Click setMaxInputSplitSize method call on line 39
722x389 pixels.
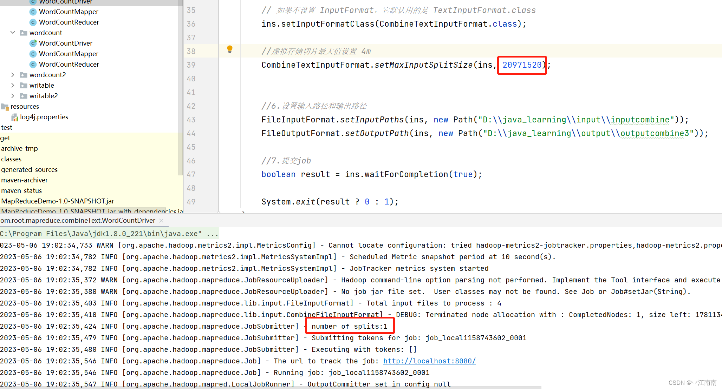pyautogui.click(x=423, y=65)
